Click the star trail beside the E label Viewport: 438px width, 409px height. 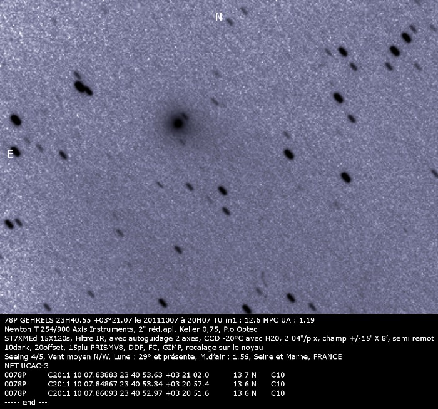pos(16,151)
